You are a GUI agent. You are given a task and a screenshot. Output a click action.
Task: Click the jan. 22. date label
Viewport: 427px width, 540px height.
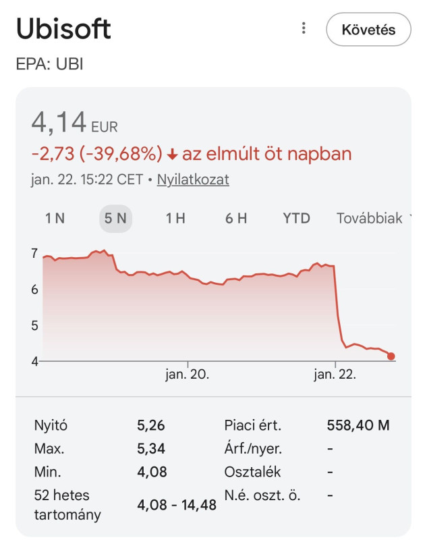click(x=335, y=375)
